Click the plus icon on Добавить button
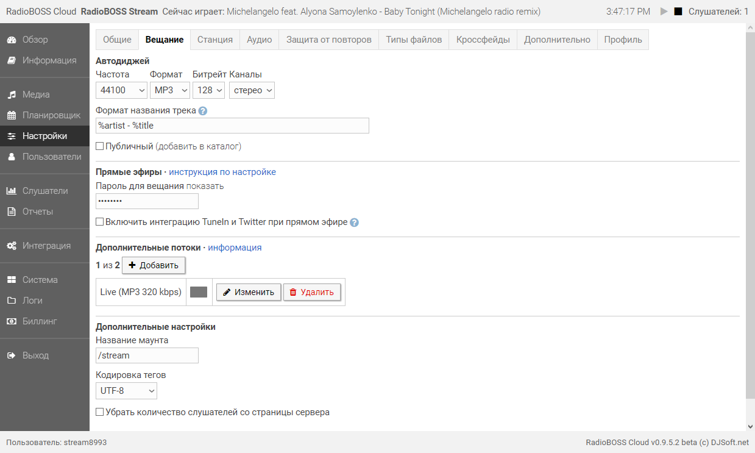Image resolution: width=755 pixels, height=453 pixels. pos(132,265)
